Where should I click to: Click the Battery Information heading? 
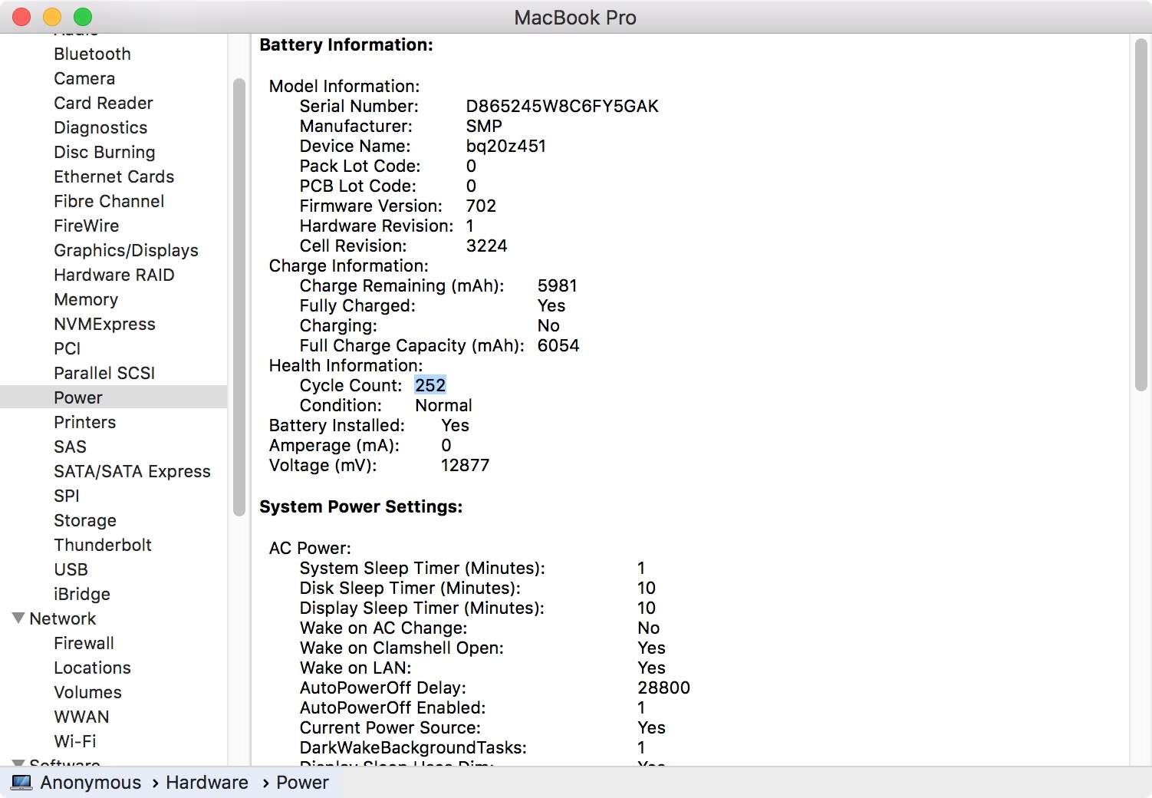coord(346,45)
